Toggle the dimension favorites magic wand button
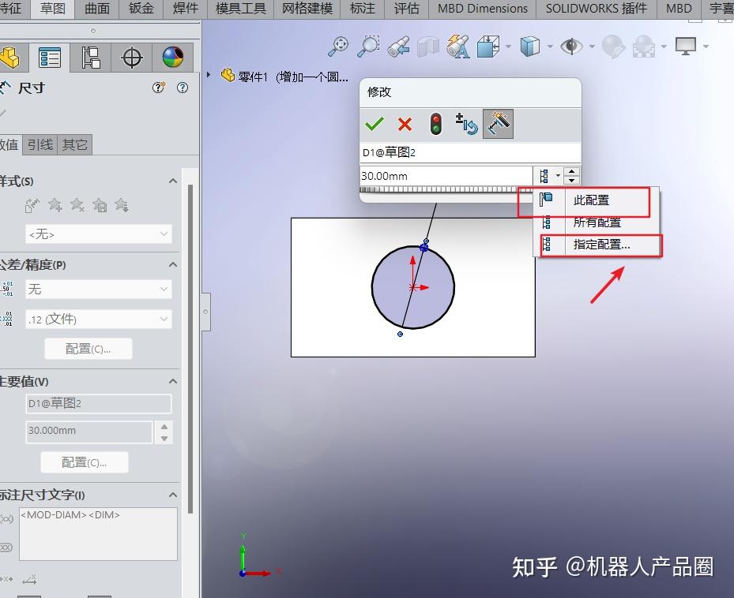This screenshot has height=598, width=734. click(498, 123)
